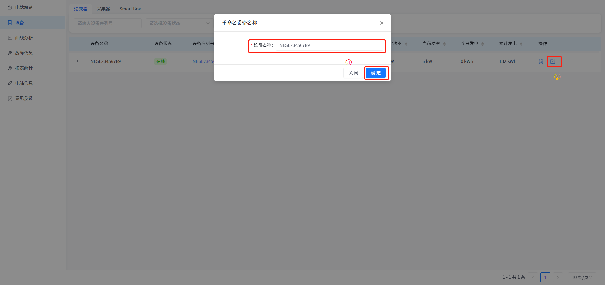This screenshot has height=285, width=605.
Task: Sort by 今日发电 column
Action: point(483,44)
